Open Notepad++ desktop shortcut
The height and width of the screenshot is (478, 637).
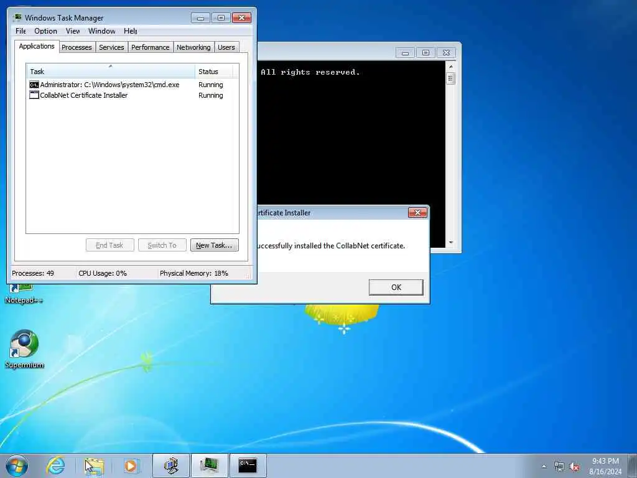[24, 295]
